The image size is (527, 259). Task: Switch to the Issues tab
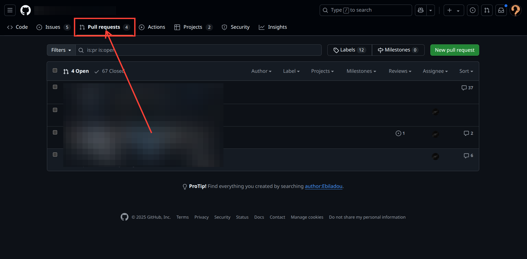click(x=53, y=27)
